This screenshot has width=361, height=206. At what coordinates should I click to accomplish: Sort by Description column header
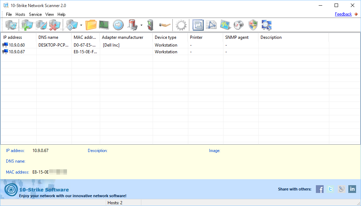tap(294, 37)
